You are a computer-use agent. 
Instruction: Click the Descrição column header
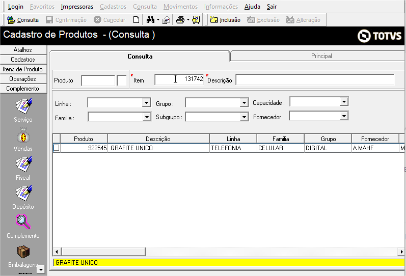[158, 139]
